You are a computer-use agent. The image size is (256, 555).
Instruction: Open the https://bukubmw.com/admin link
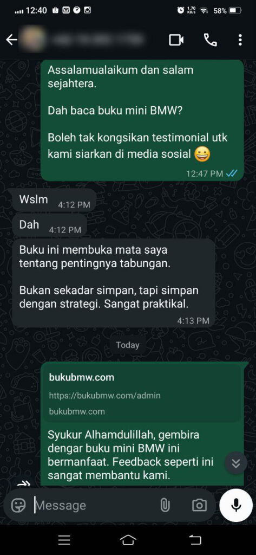pyautogui.click(x=104, y=395)
